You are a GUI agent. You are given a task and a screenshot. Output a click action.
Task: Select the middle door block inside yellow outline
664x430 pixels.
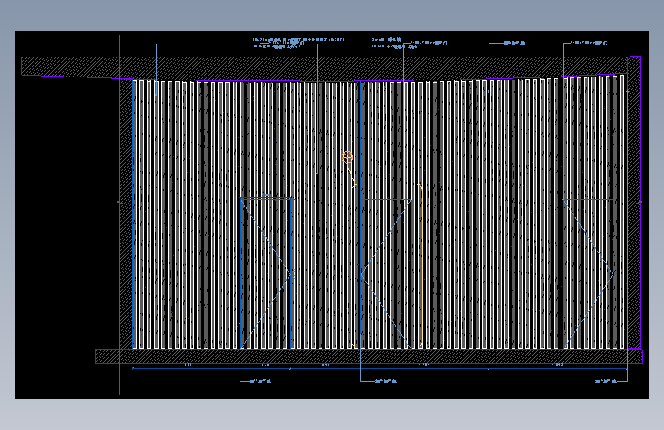386,274
